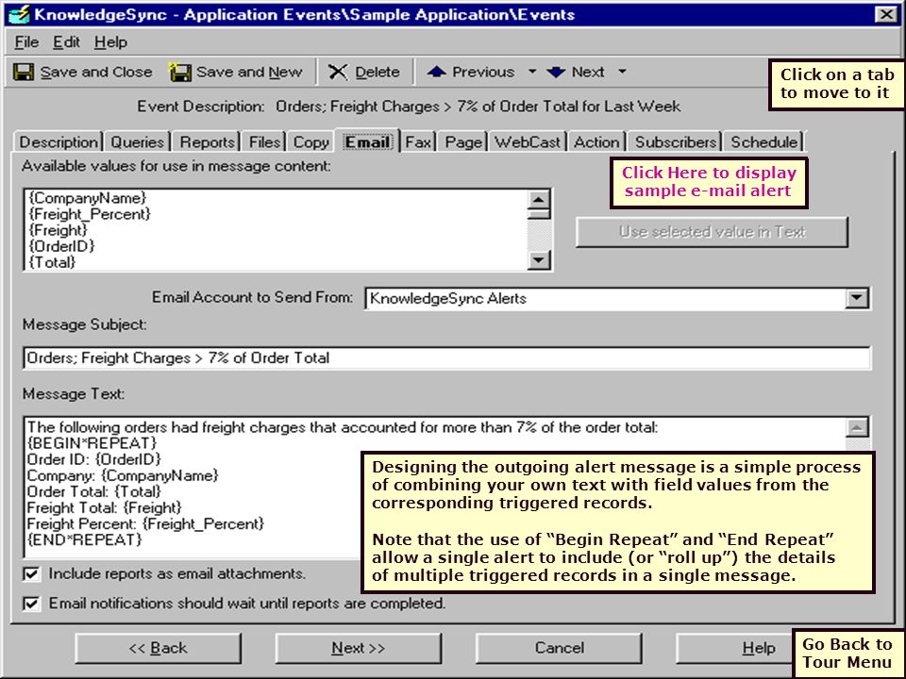The height and width of the screenshot is (679, 906).
Task: Select {Freight} in available values list
Action: coord(58,230)
